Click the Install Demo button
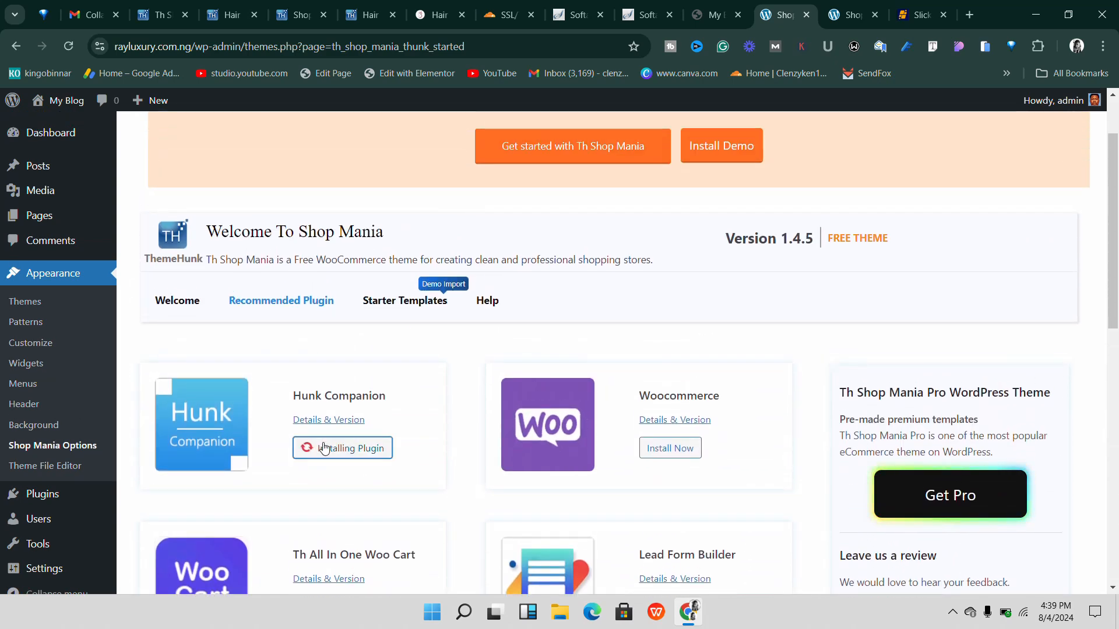The image size is (1119, 629). 722,146
